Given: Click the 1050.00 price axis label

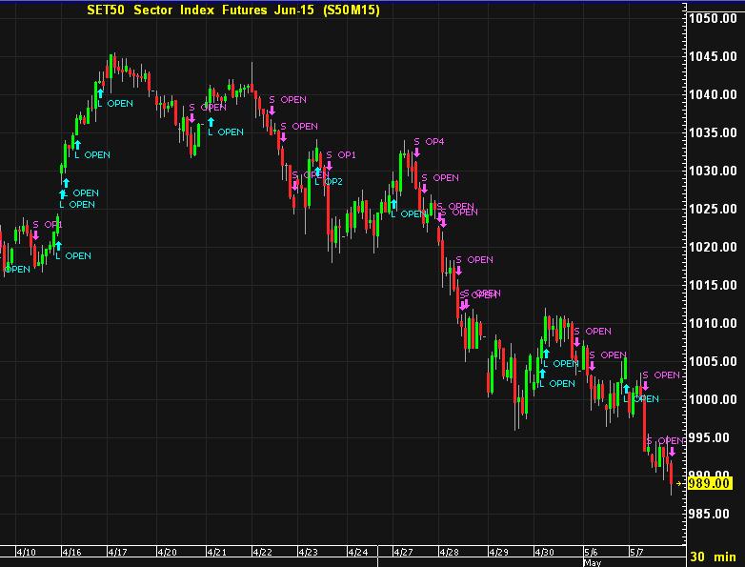Looking at the screenshot, I should point(715,19).
